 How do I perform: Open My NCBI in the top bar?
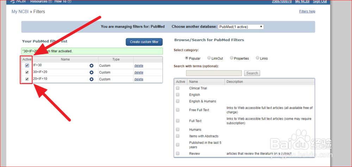pos(302,1)
